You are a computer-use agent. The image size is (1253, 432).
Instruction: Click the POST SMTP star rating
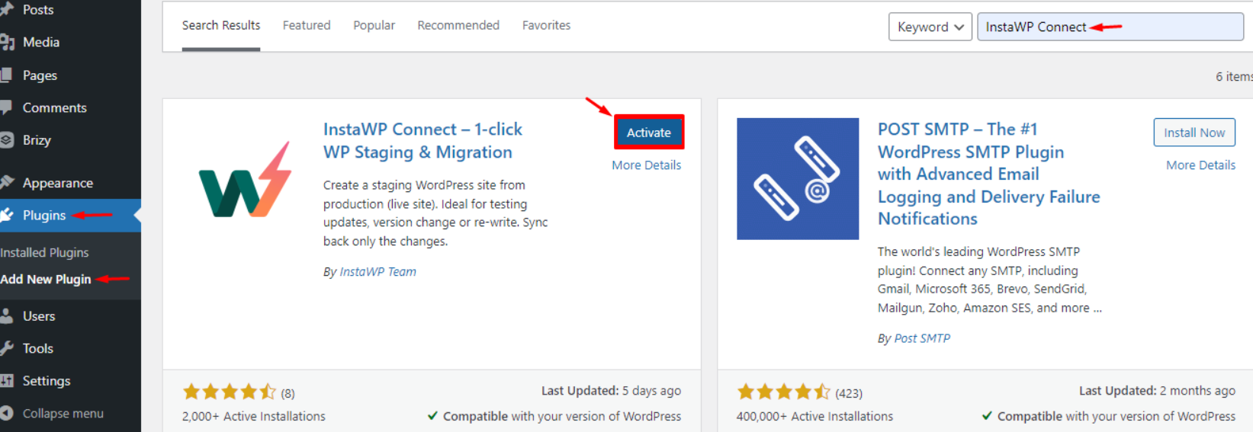click(x=783, y=392)
